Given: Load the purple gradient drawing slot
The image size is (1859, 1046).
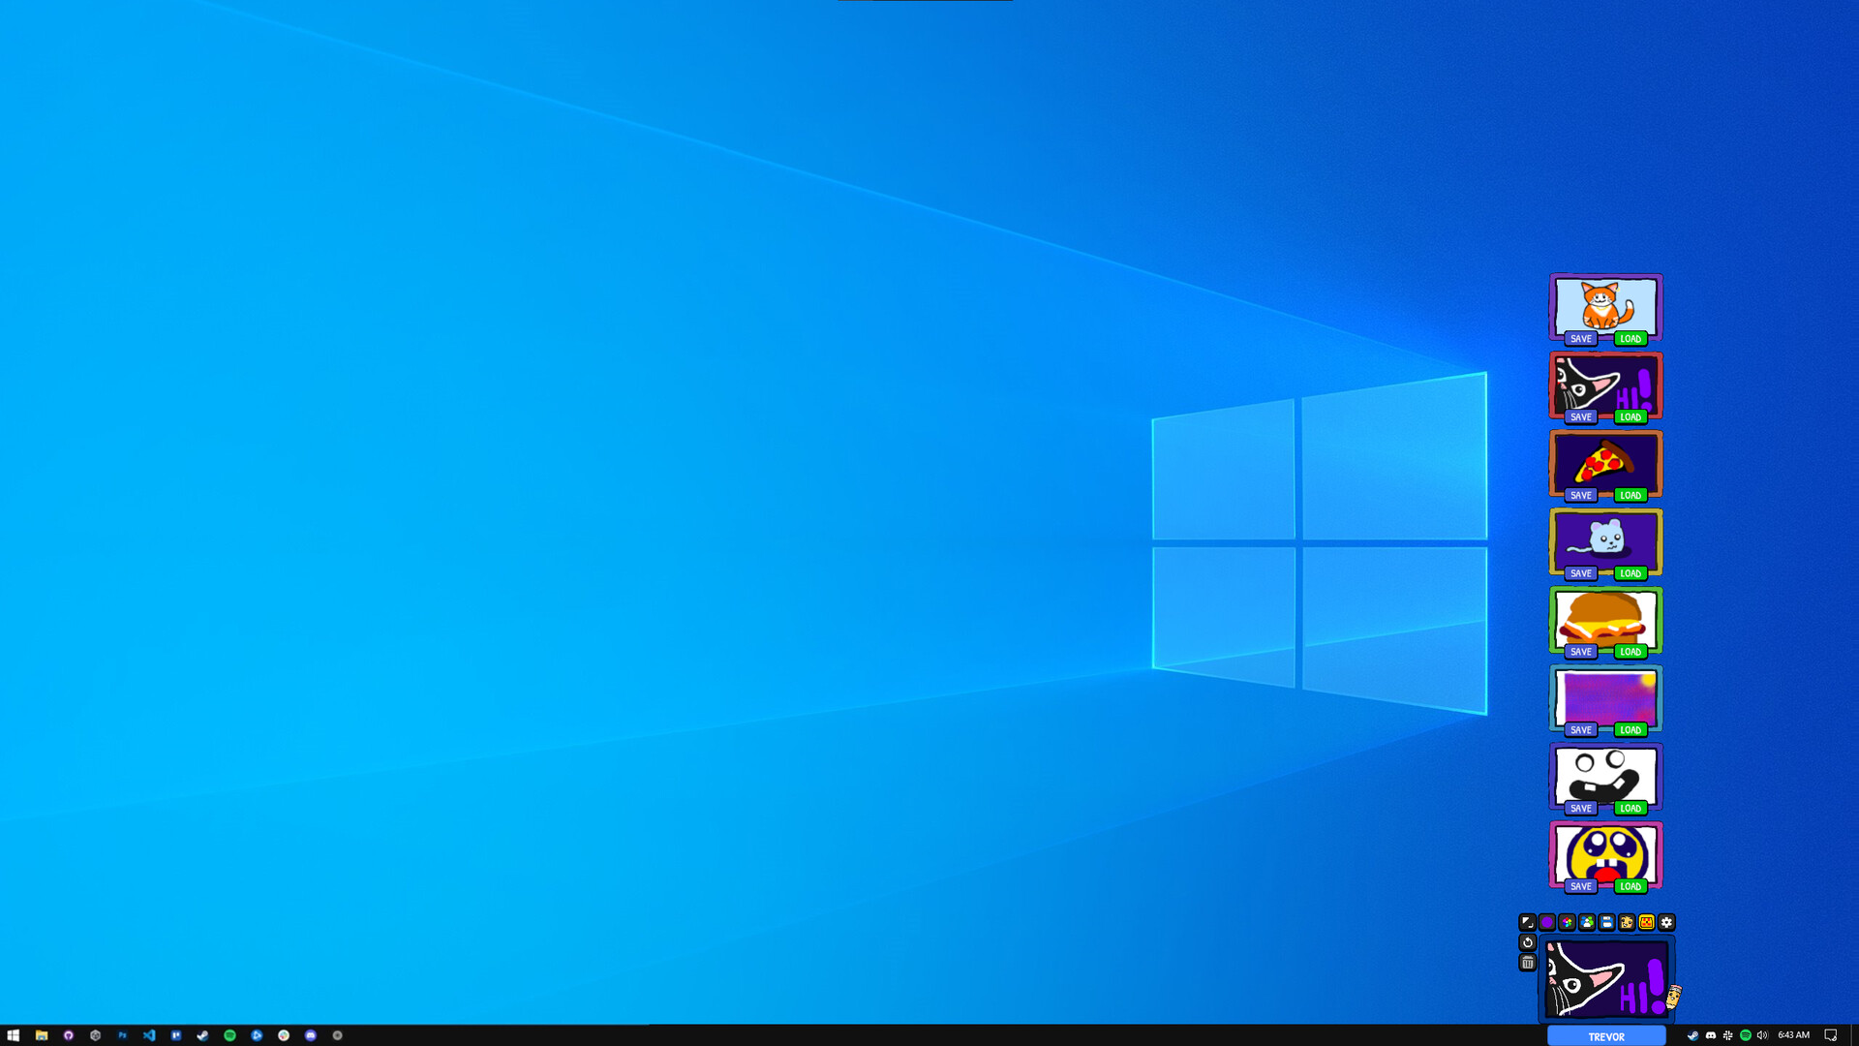Looking at the screenshot, I should [1630, 730].
